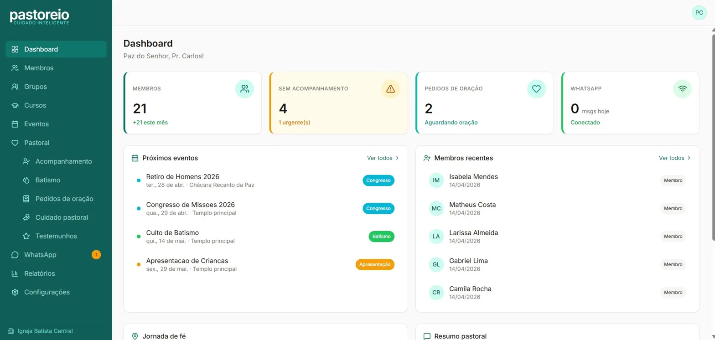Open Isabela Mendes member row

tap(557, 180)
